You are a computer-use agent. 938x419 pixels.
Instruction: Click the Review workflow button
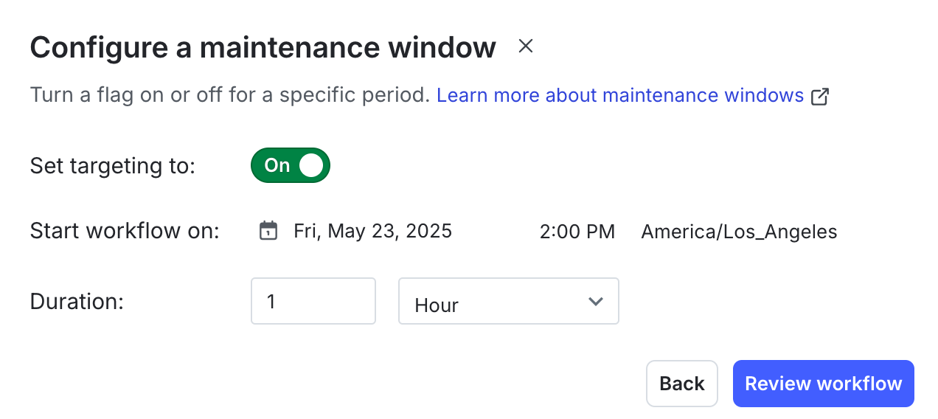[823, 384]
